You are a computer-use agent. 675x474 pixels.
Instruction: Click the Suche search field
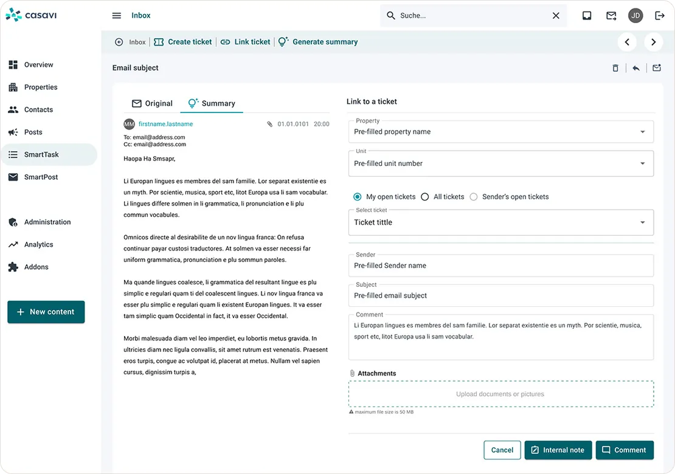pos(473,15)
